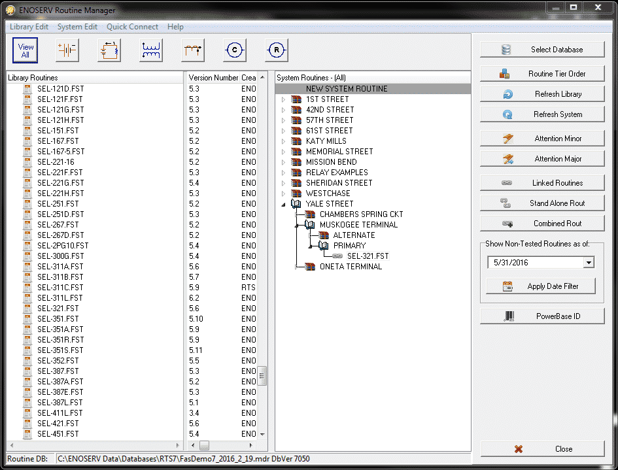This screenshot has width=618, height=470.
Task: Open the non-tested routines date dropdown
Action: 589,263
